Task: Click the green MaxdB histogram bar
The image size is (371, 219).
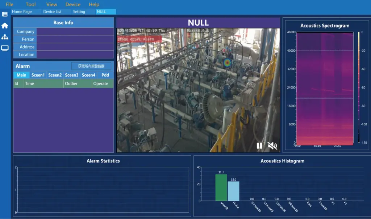Action: [221, 187]
